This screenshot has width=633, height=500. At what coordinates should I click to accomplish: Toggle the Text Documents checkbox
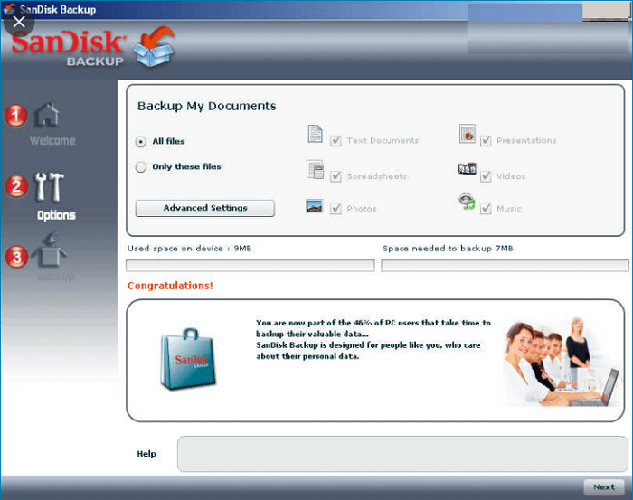(335, 141)
